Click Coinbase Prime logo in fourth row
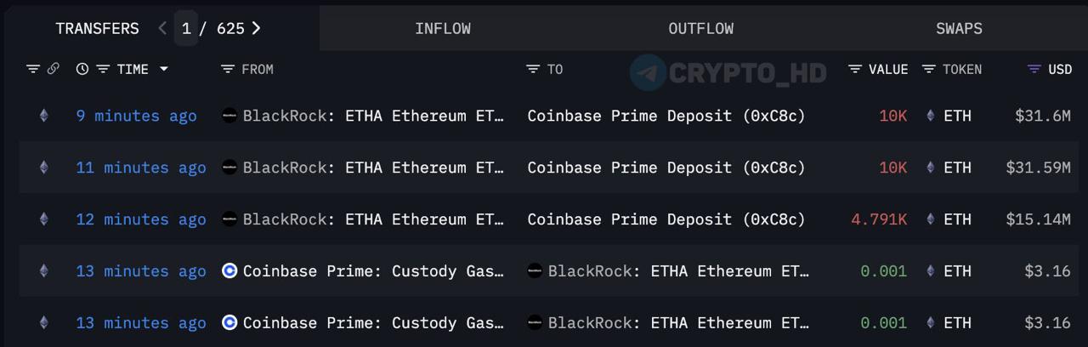 pyautogui.click(x=229, y=270)
